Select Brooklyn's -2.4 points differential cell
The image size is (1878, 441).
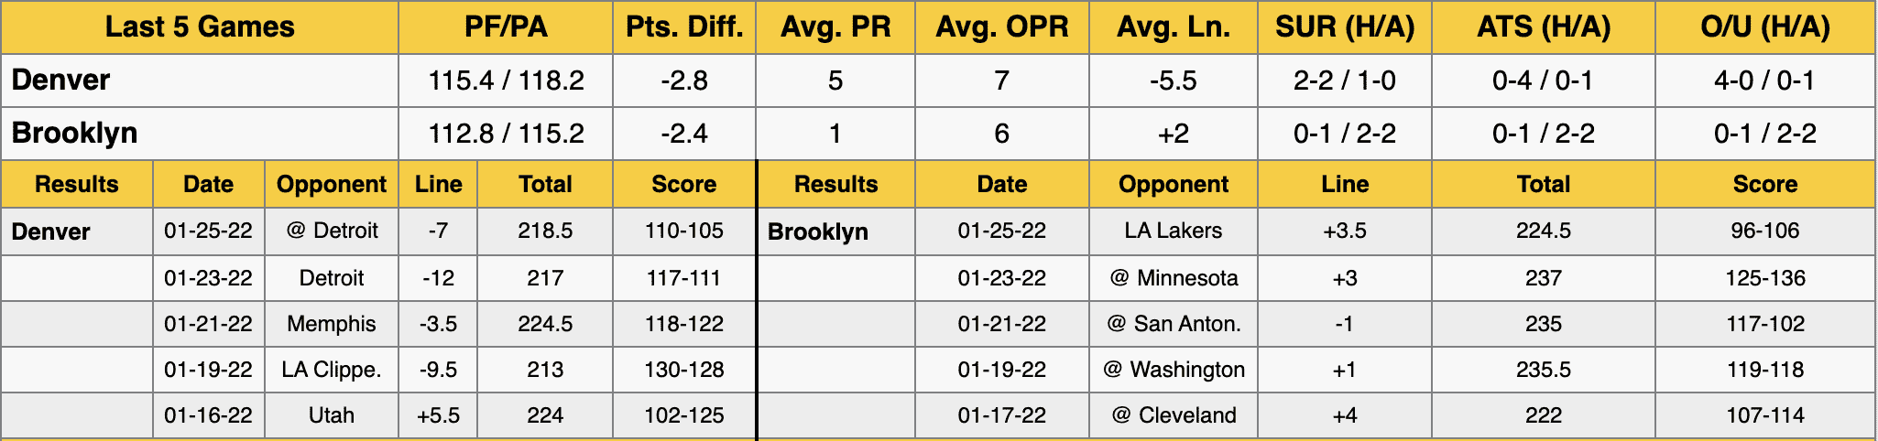pos(684,134)
